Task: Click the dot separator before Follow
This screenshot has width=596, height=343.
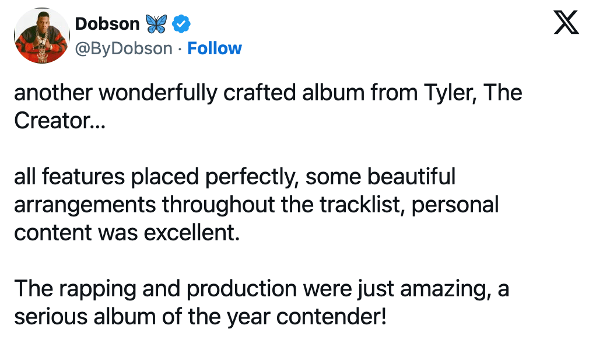Action: tap(180, 48)
